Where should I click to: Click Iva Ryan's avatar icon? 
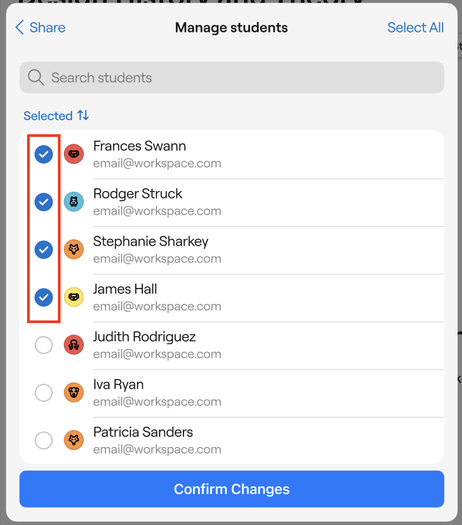point(74,392)
